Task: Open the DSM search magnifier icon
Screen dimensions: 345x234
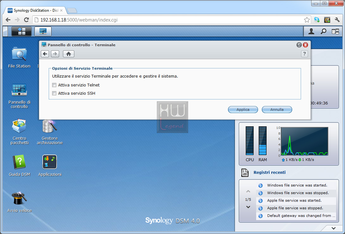Action: pyautogui.click(x=323, y=31)
